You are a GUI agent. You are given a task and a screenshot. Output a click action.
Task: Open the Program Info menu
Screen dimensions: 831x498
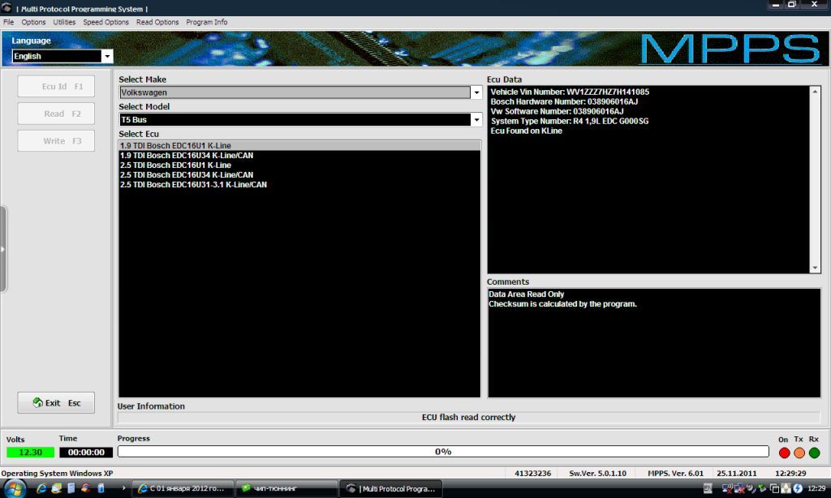tap(207, 22)
